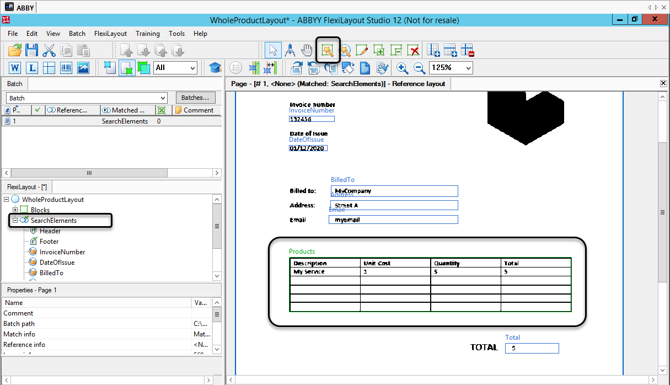The width and height of the screenshot is (670, 385).
Task: Click the batch list horizontal scrollbar thumb
Action: [89, 173]
